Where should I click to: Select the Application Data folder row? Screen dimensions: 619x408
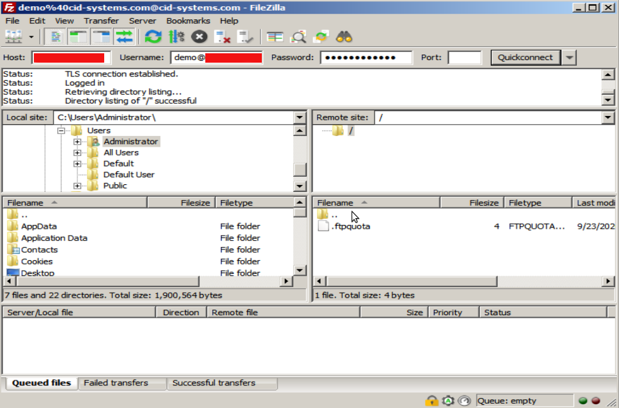[149, 238]
